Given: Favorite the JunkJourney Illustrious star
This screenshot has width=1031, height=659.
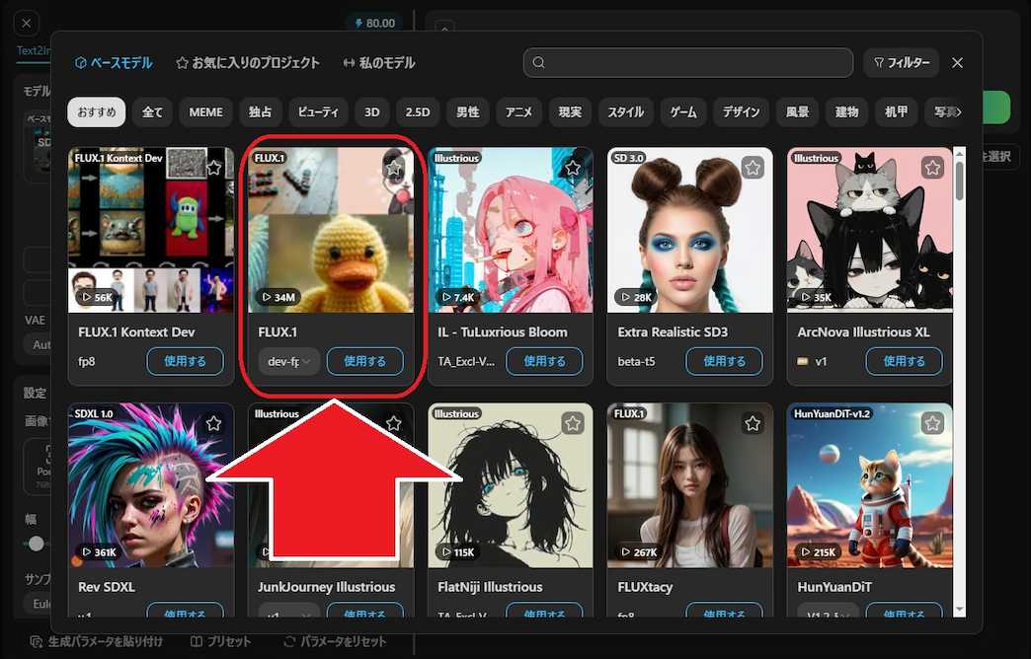Looking at the screenshot, I should (393, 423).
